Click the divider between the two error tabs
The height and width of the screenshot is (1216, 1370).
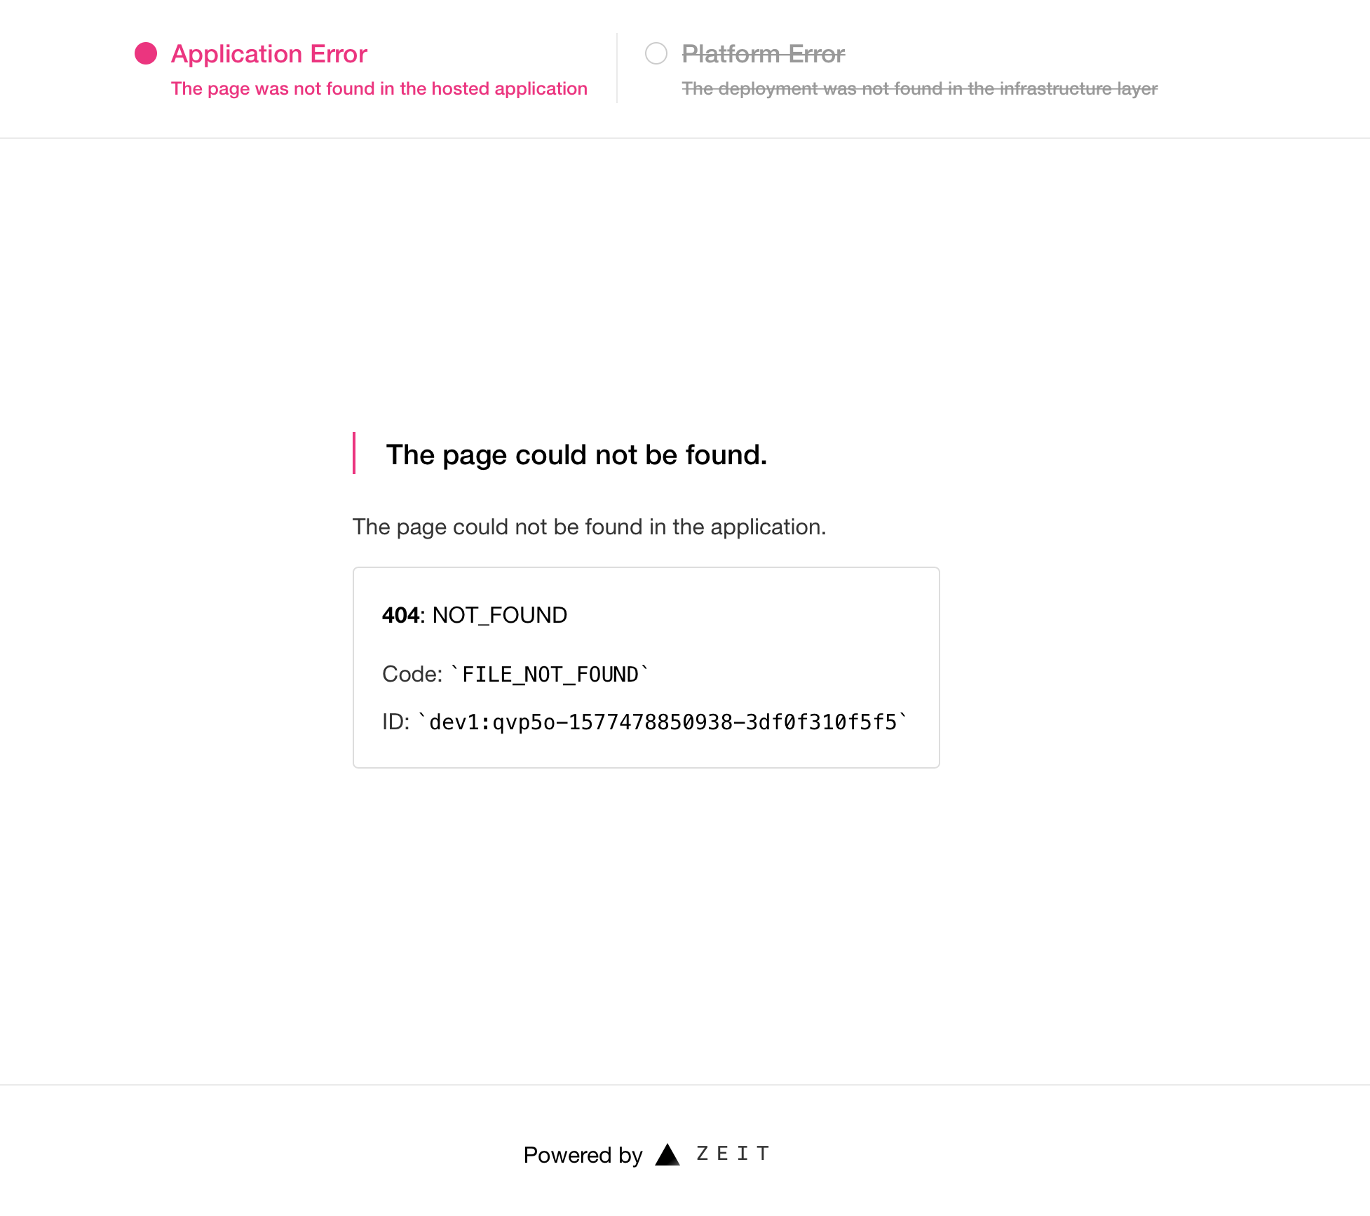pos(616,67)
